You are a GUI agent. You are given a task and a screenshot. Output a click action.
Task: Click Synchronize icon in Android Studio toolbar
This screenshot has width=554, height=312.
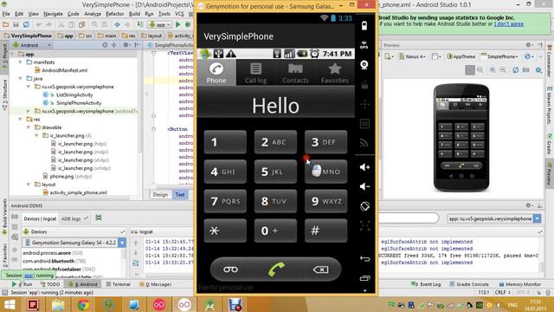click(26, 24)
